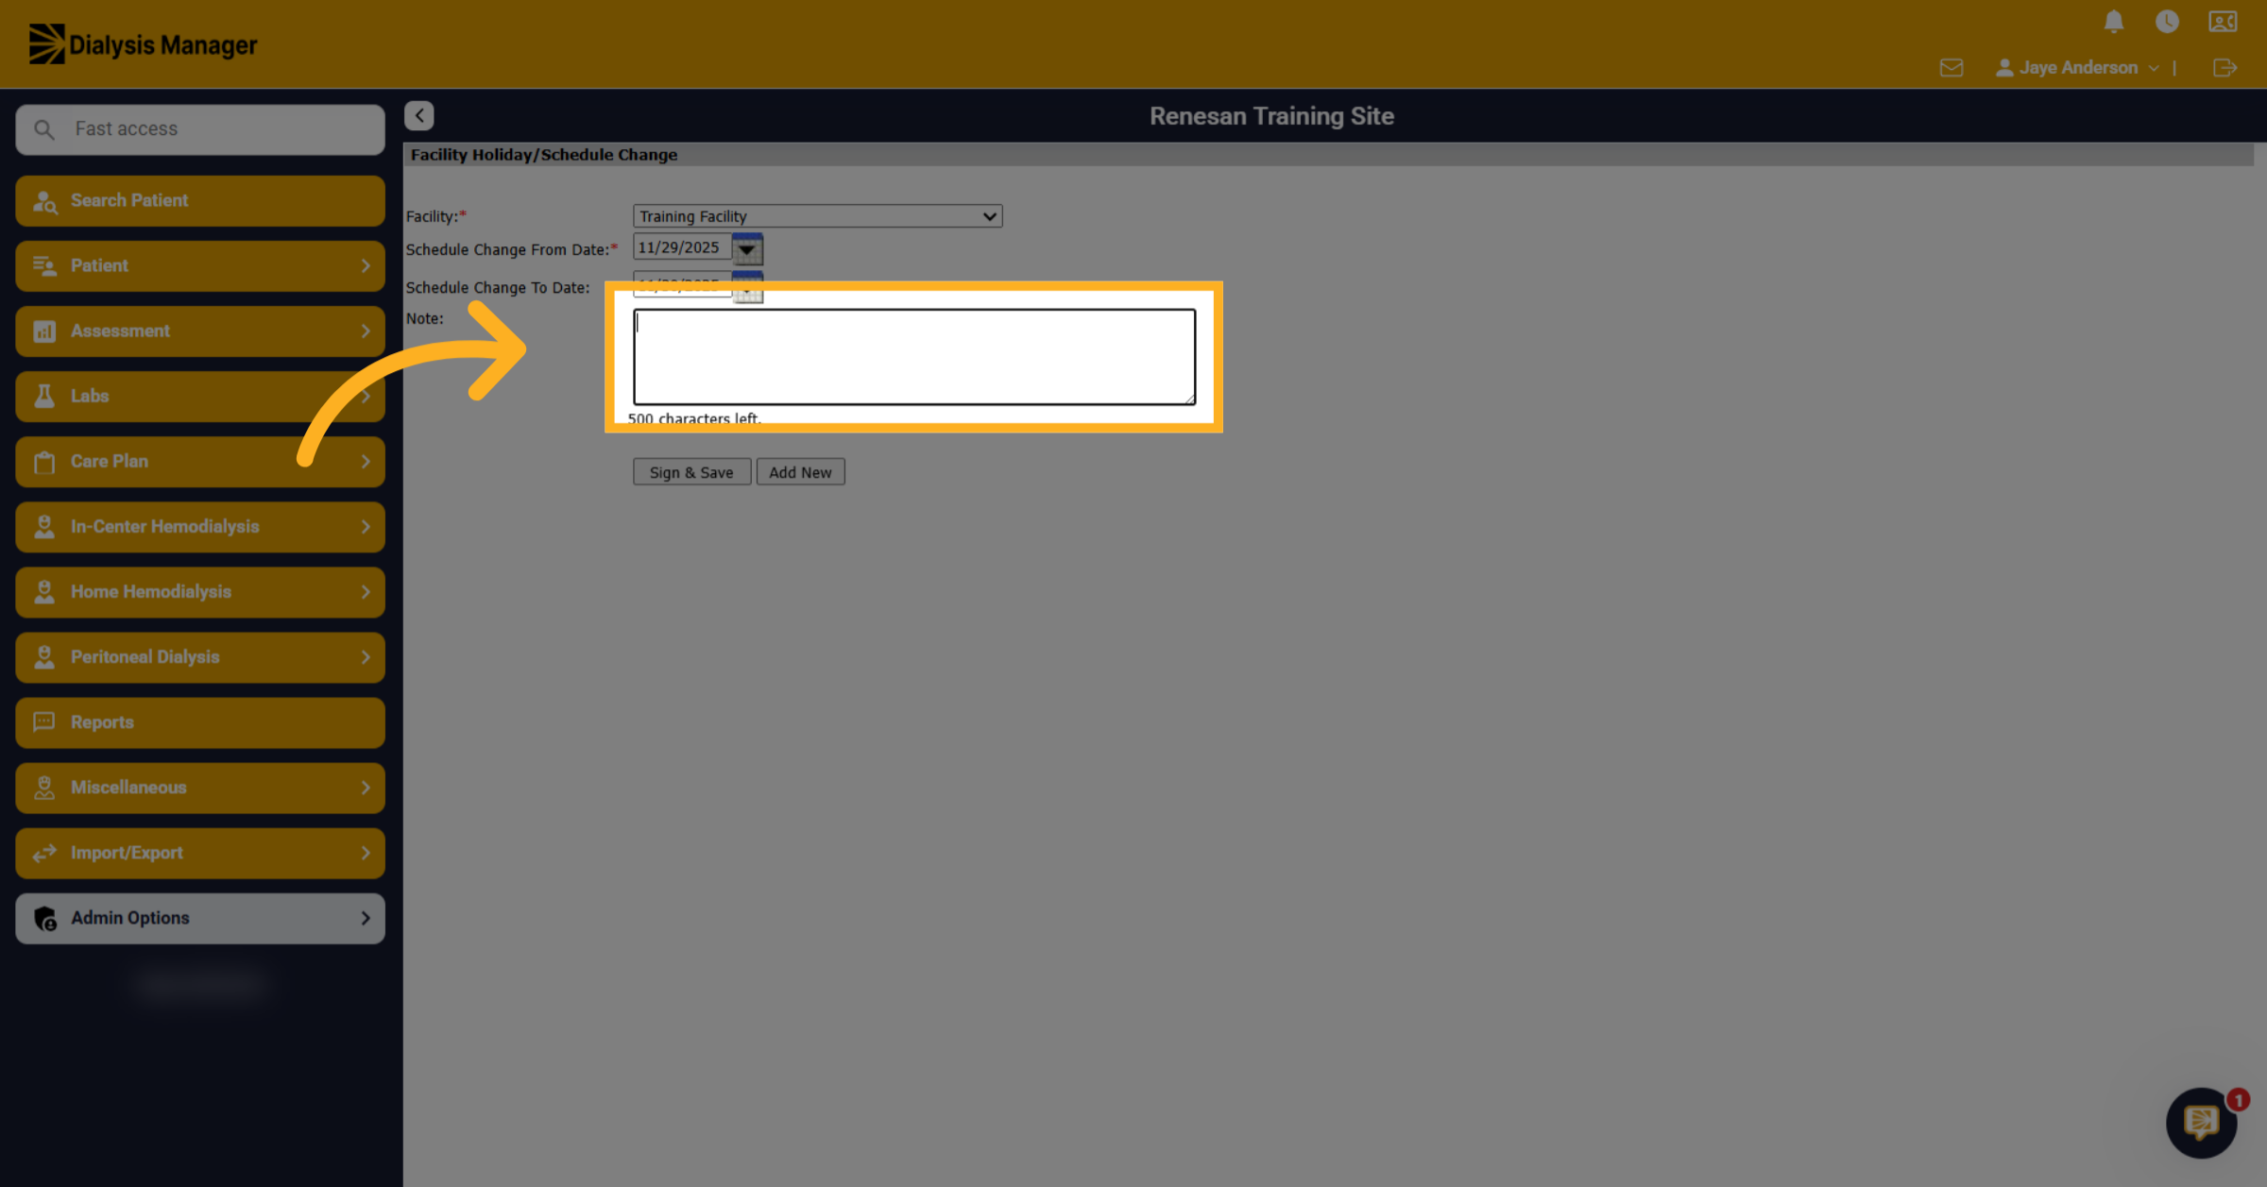Expand Admin Options
2267x1187 pixels.
(x=200, y=918)
